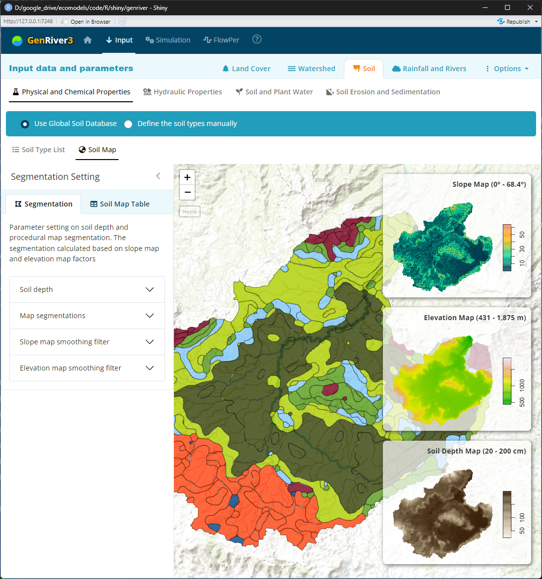Click the Elevation Map color legend
The width and height of the screenshot is (542, 579).
pyautogui.click(x=507, y=381)
